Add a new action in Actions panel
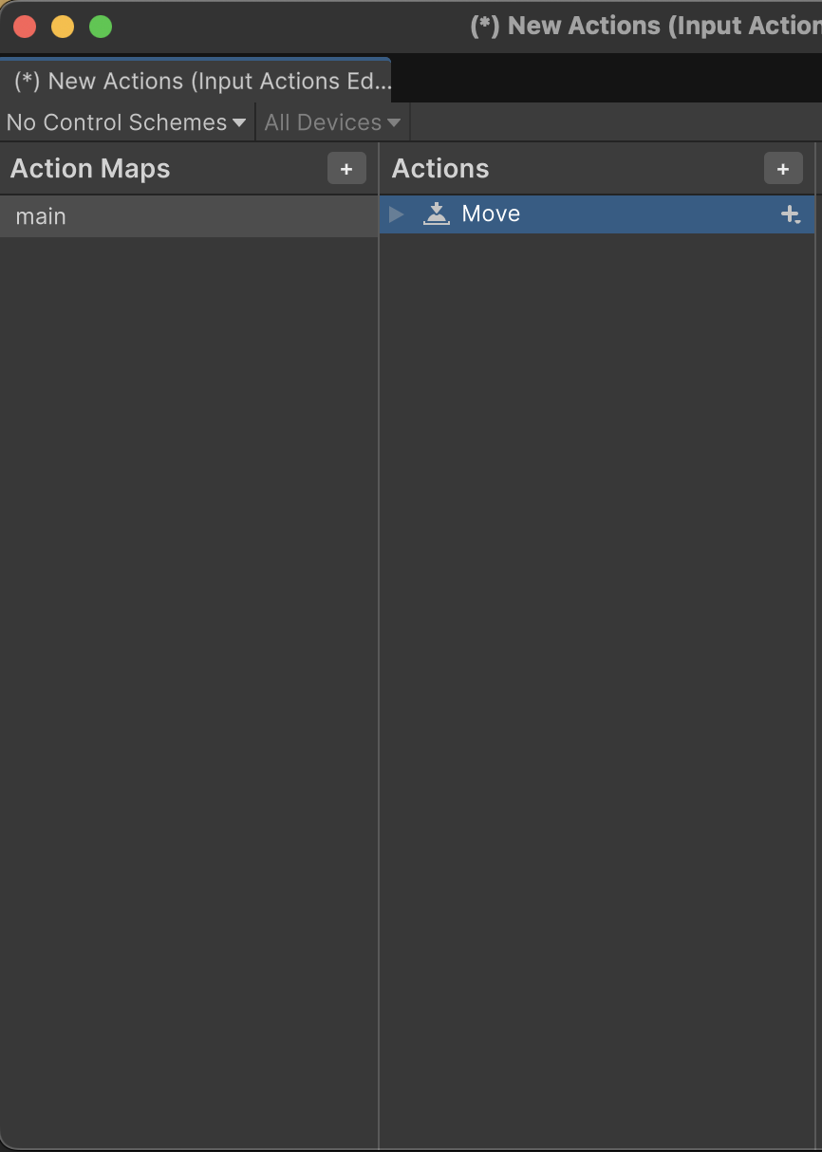The height and width of the screenshot is (1152, 822). coord(783,169)
